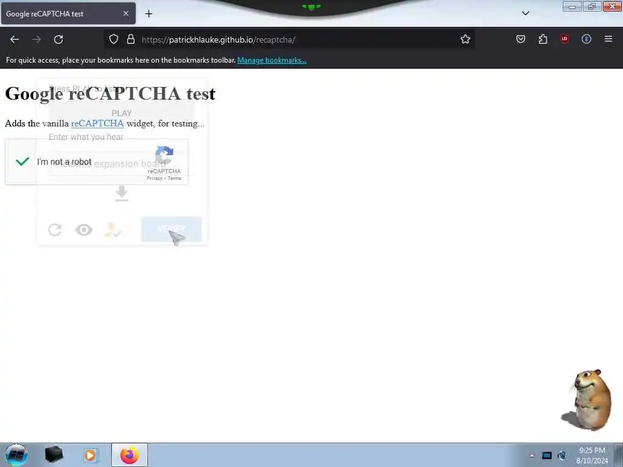623x467 pixels.
Task: Click the Google reCAPTCHA test heading
Action: (110, 94)
